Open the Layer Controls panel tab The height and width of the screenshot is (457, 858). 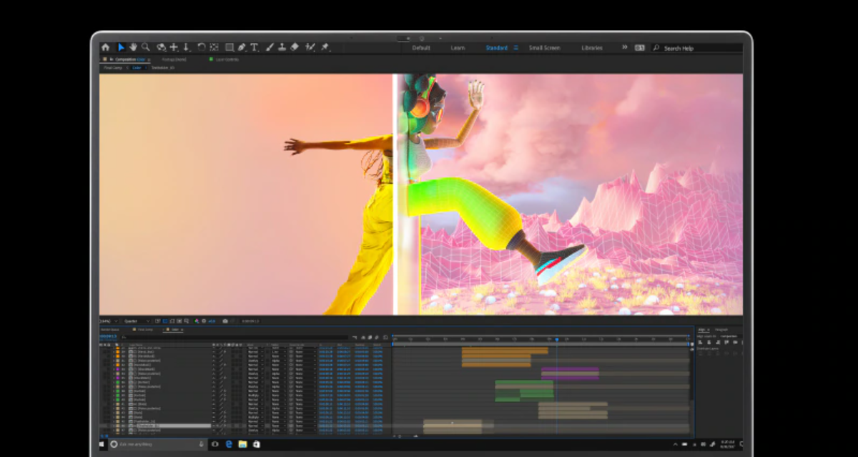[226, 59]
